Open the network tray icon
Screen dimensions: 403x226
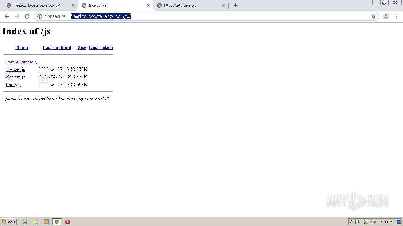tap(366, 222)
